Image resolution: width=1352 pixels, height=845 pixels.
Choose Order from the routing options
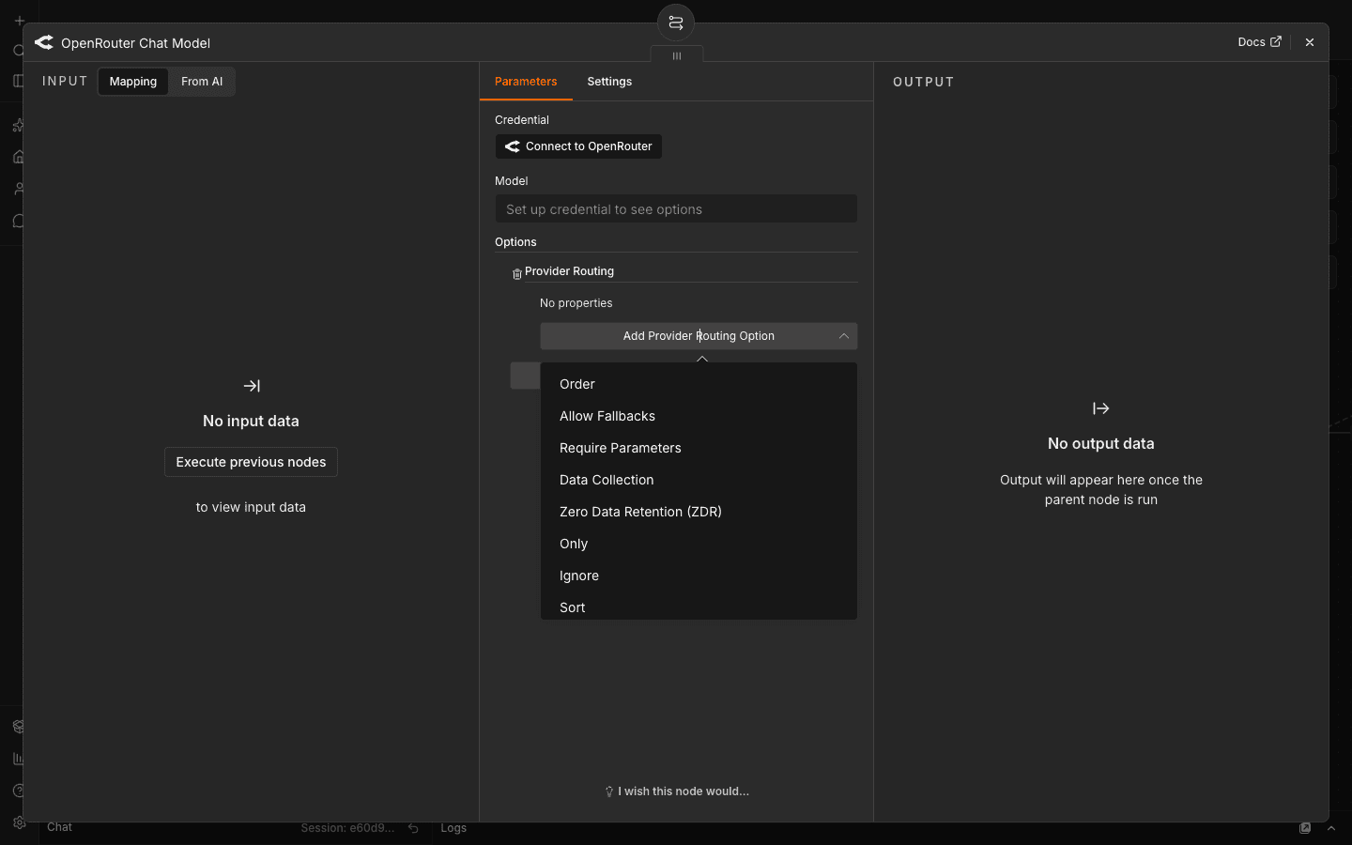pos(699,384)
